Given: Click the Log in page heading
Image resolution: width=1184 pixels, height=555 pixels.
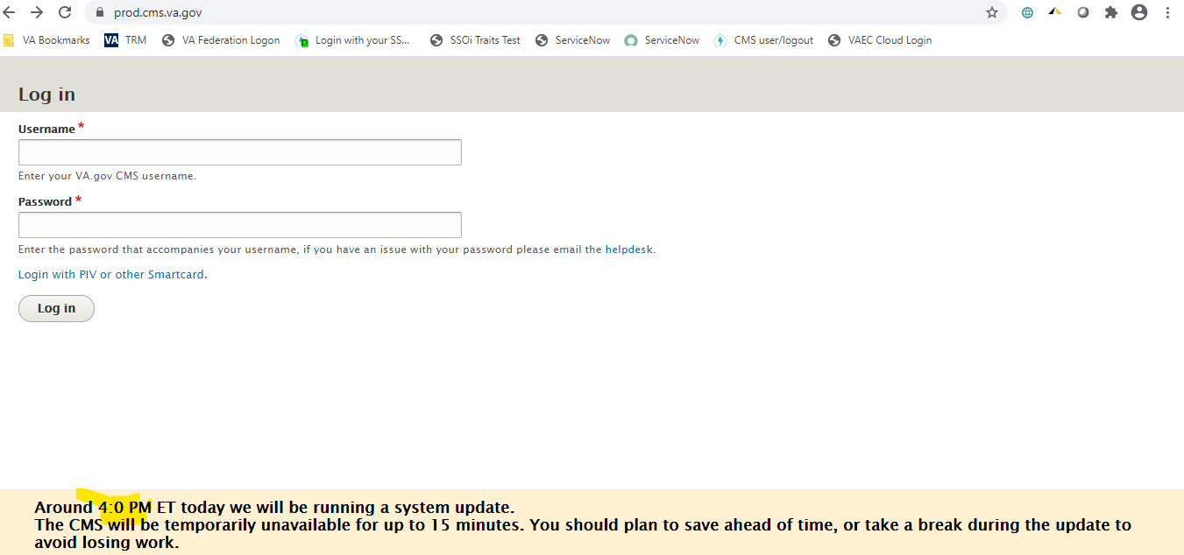Looking at the screenshot, I should (x=46, y=95).
